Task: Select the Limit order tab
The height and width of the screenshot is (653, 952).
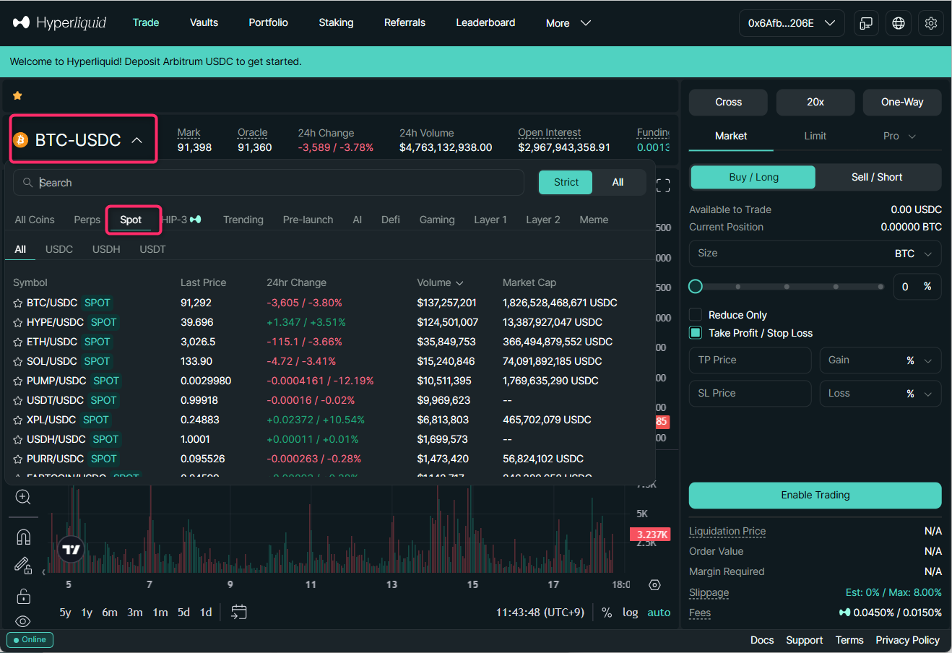Action: [x=815, y=136]
